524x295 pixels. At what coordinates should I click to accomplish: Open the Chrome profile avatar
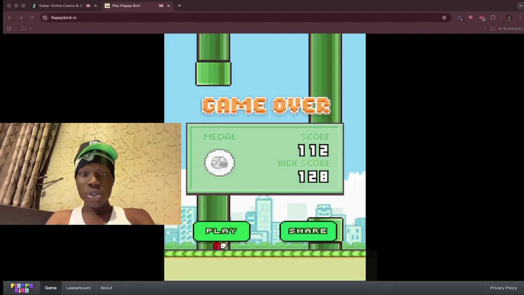[509, 18]
